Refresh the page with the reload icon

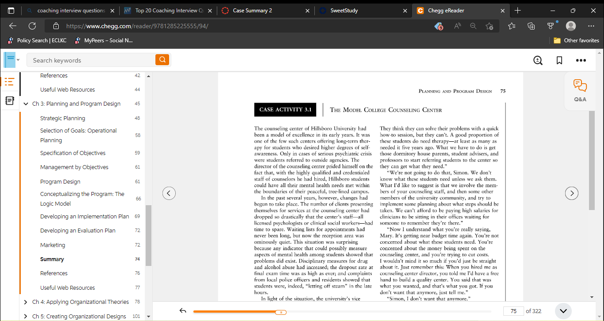click(x=32, y=26)
